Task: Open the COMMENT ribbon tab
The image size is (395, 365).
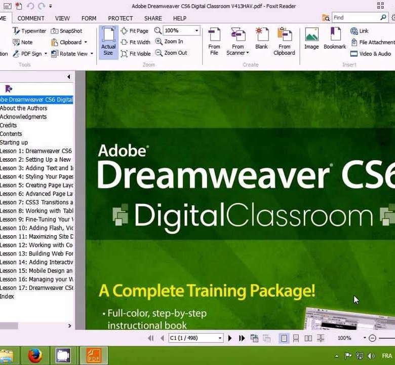Action: tap(31, 18)
